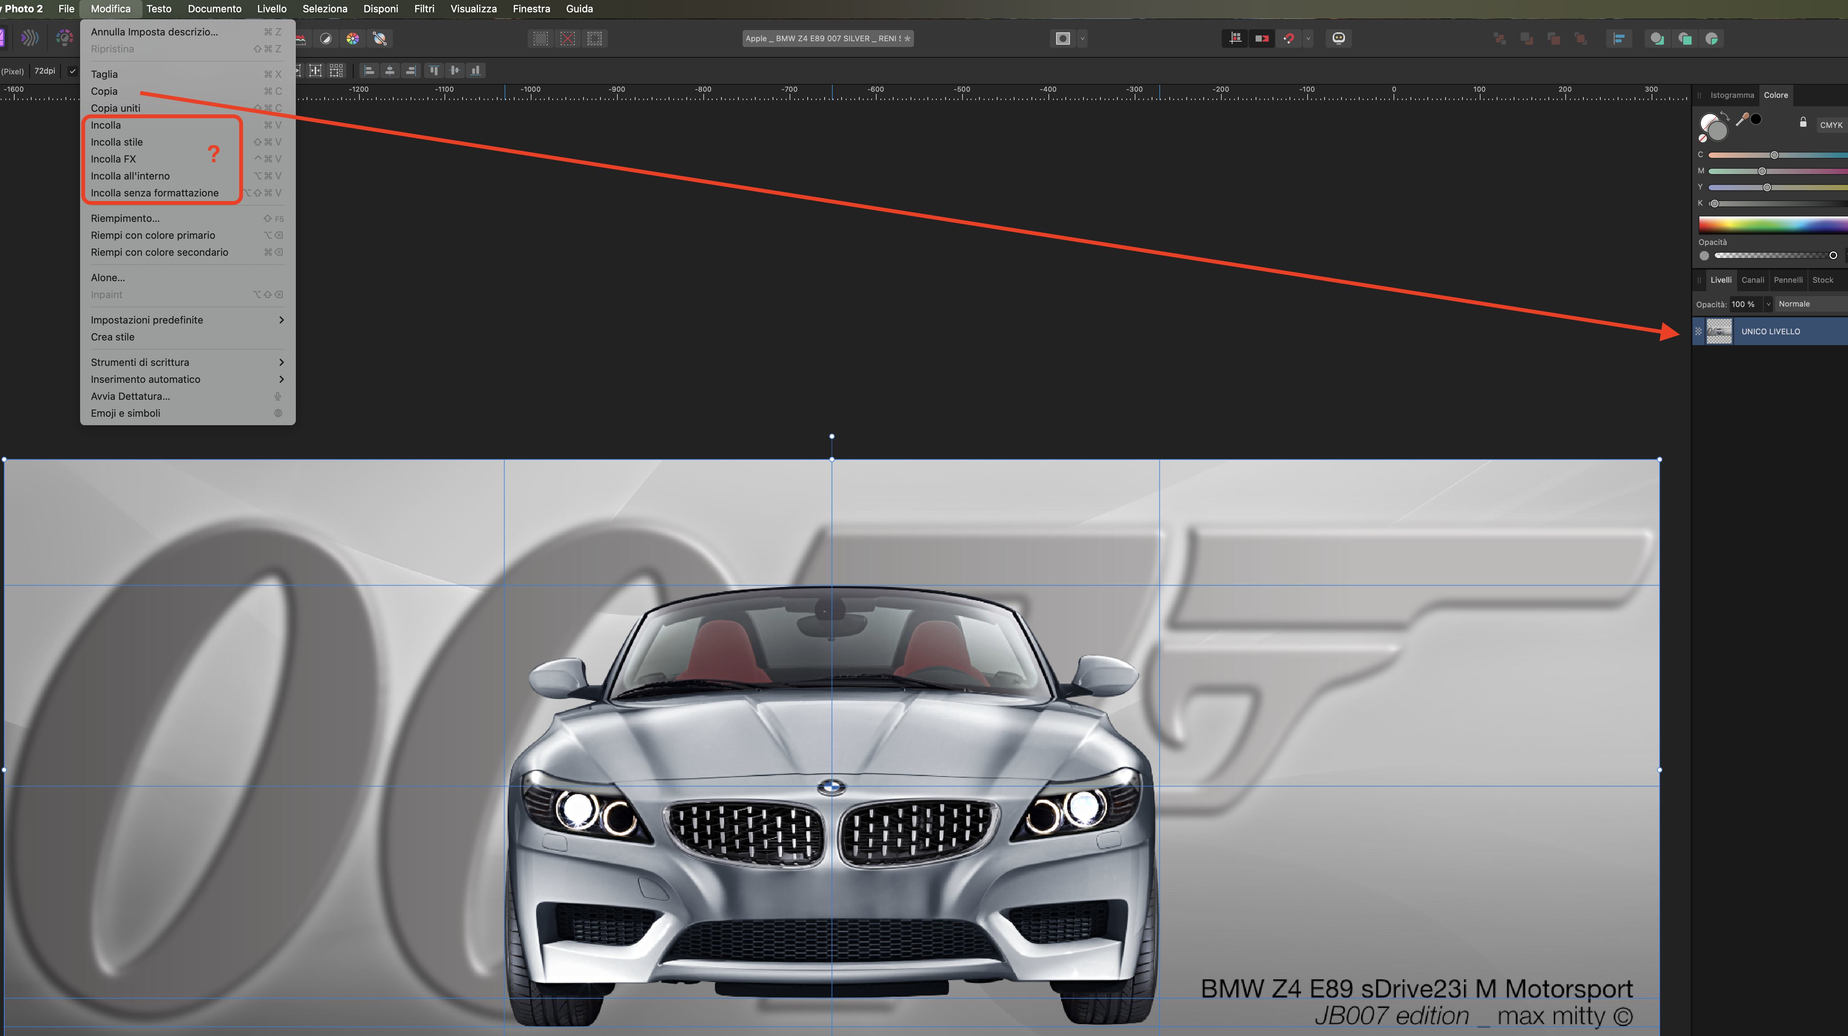Image resolution: width=1848 pixels, height=1036 pixels.
Task: Click the blue Alignment options icon
Action: pyautogui.click(x=1619, y=39)
